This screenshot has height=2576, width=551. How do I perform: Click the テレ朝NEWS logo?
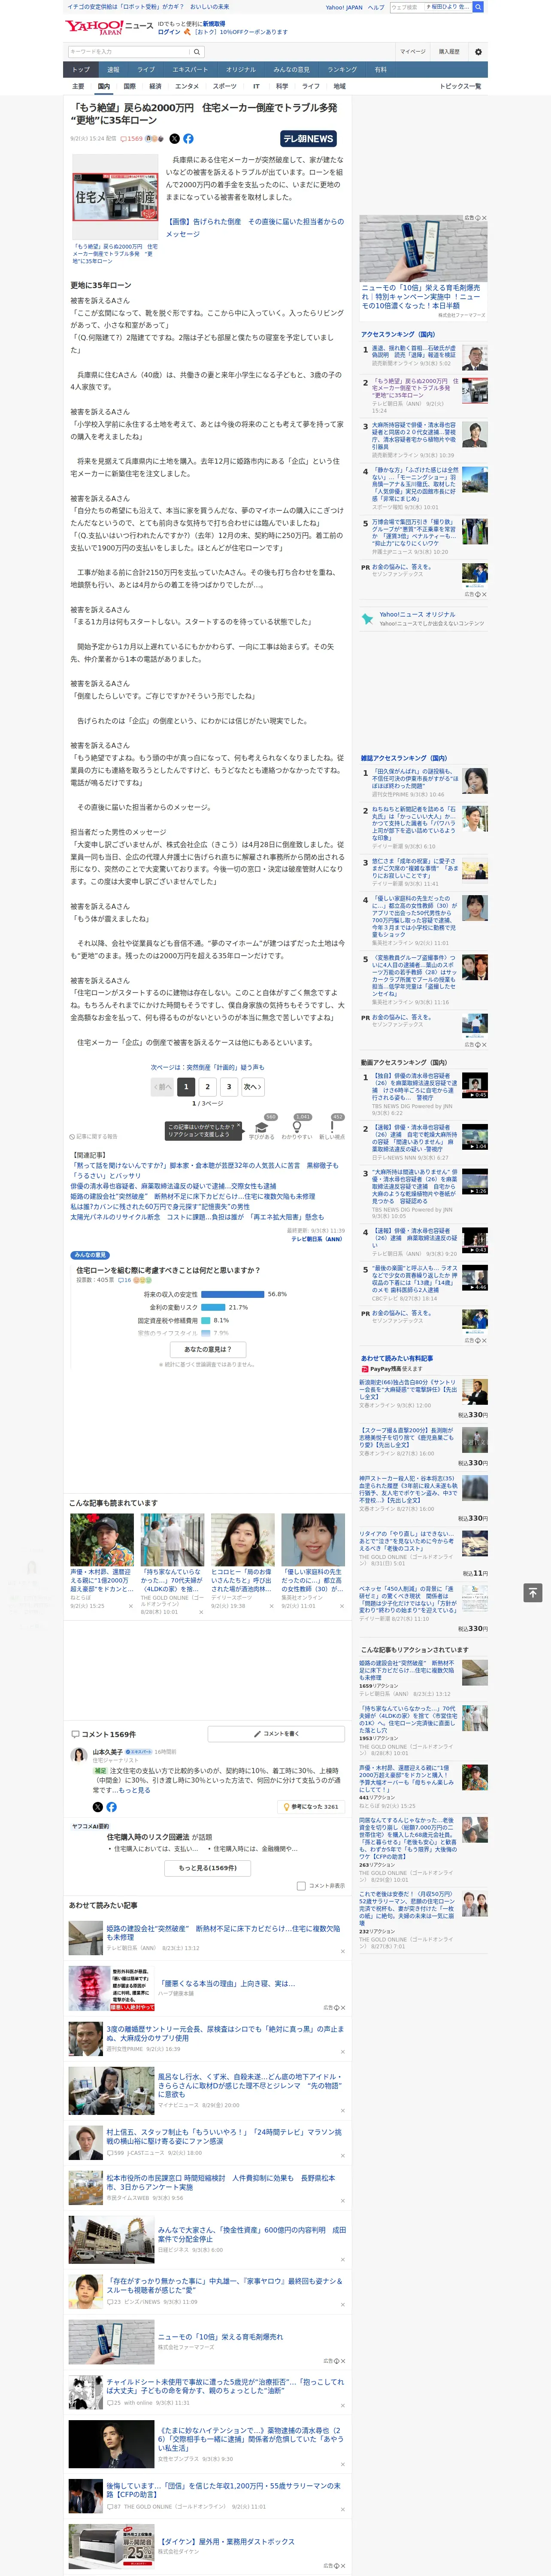point(308,139)
